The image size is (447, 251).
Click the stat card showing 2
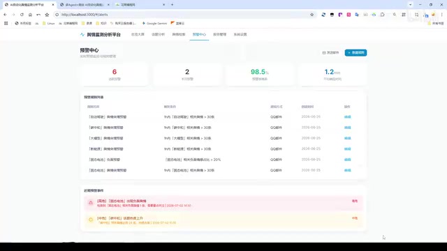coord(187,75)
